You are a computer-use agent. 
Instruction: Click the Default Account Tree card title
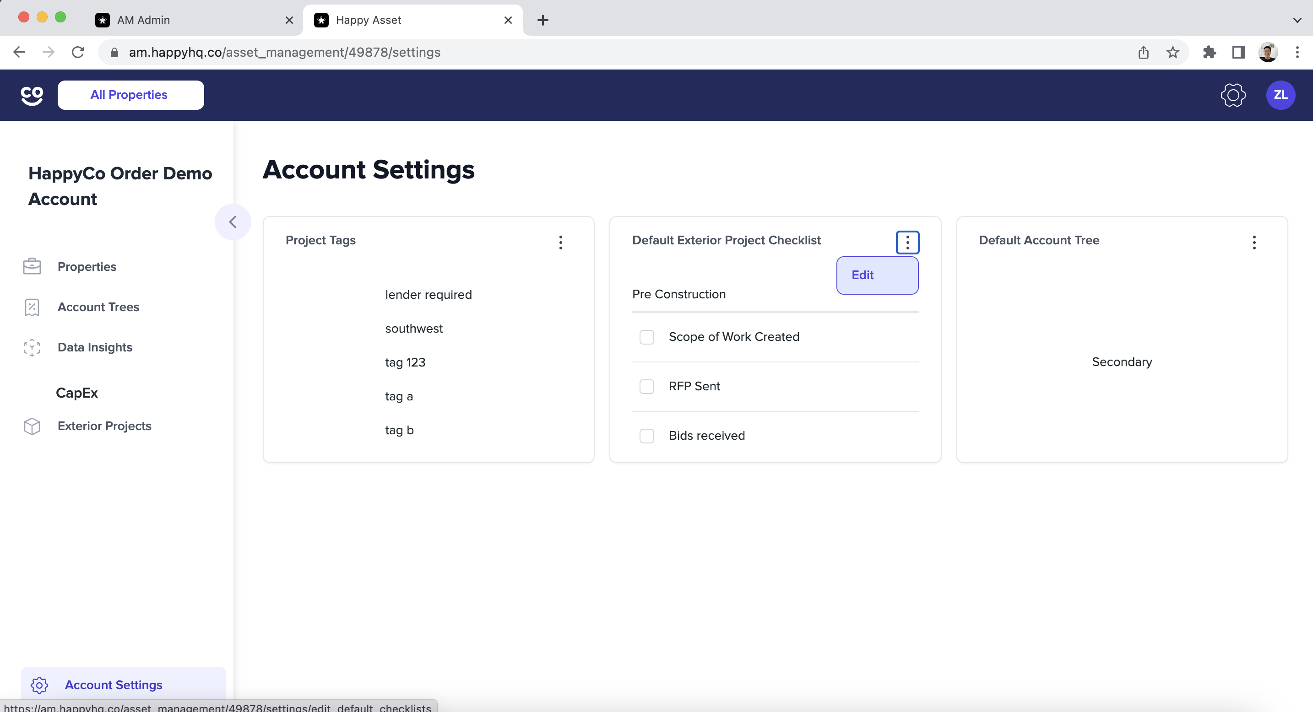click(1039, 240)
